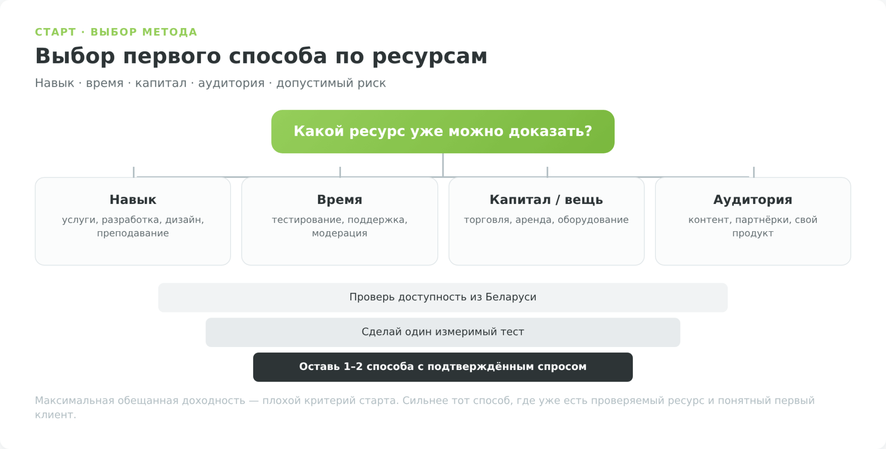Click the "Навык" title text
This screenshot has width=886, height=449.
tap(133, 200)
